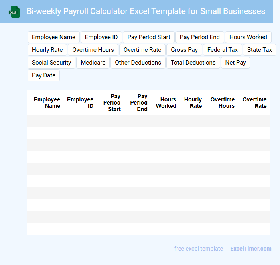The height and width of the screenshot is (265, 280).
Task: Pick the State Tax tag
Action: point(260,50)
